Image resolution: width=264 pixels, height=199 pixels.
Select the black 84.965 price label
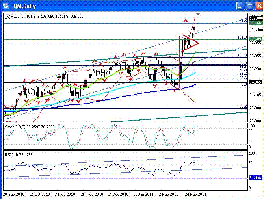click(x=255, y=82)
